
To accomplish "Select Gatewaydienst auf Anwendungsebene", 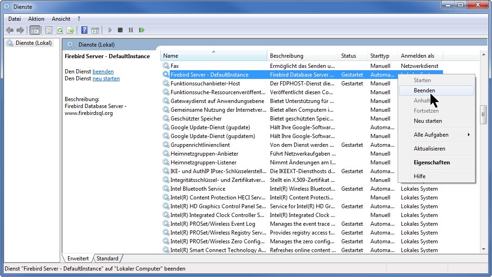I will point(279,101).
